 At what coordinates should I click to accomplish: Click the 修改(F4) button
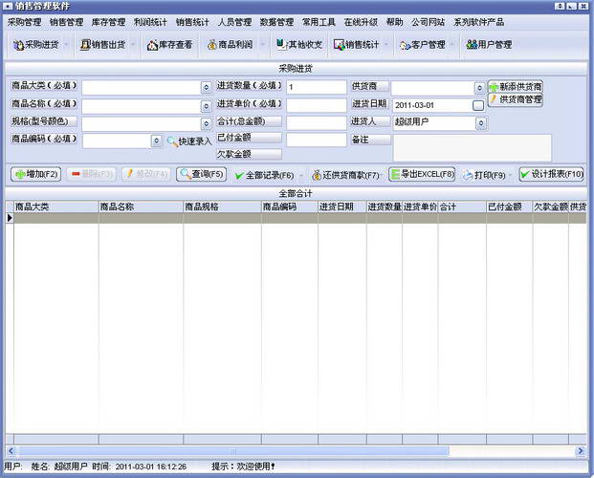146,174
